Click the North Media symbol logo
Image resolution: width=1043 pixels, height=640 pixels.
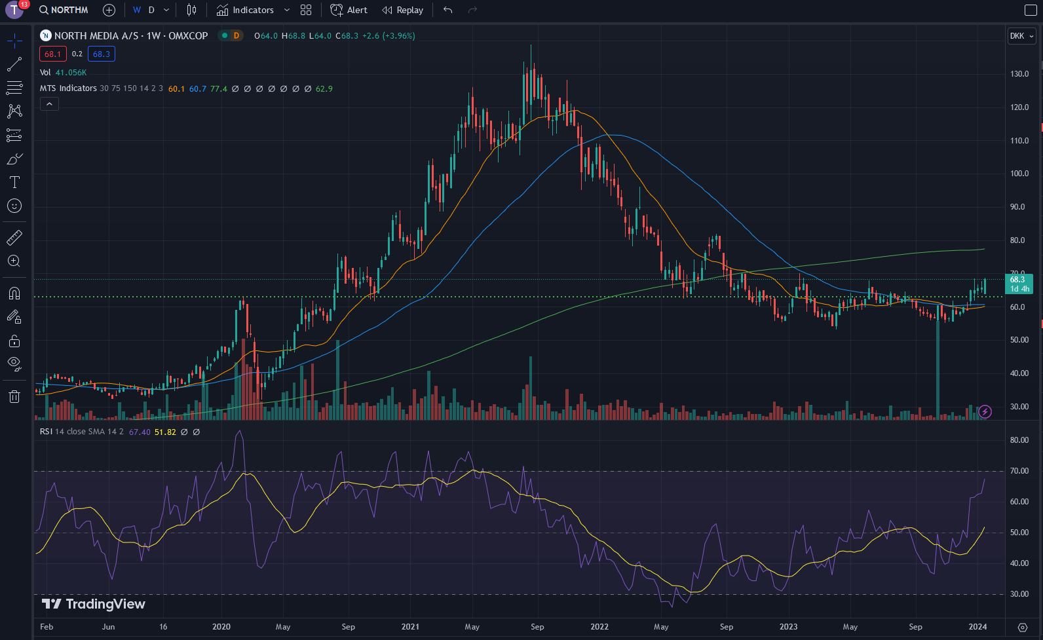[46, 35]
